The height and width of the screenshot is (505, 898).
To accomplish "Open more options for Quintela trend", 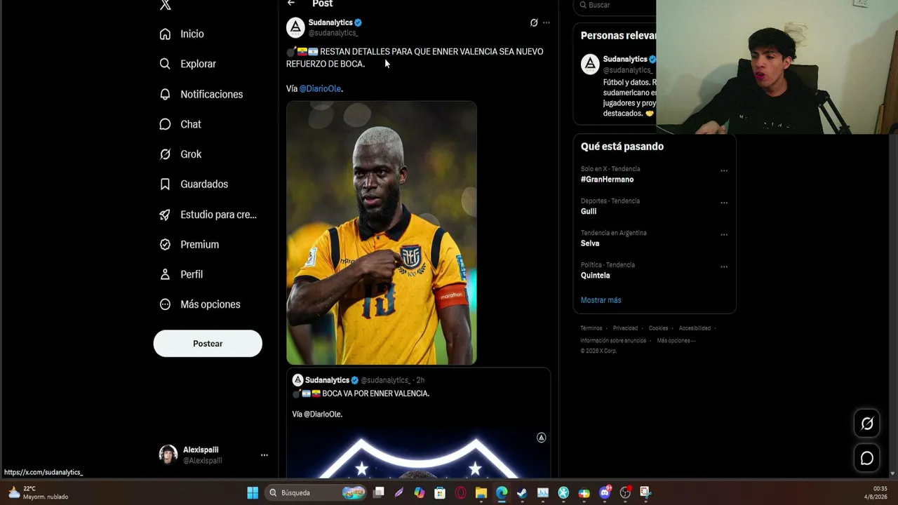I will pos(724,267).
